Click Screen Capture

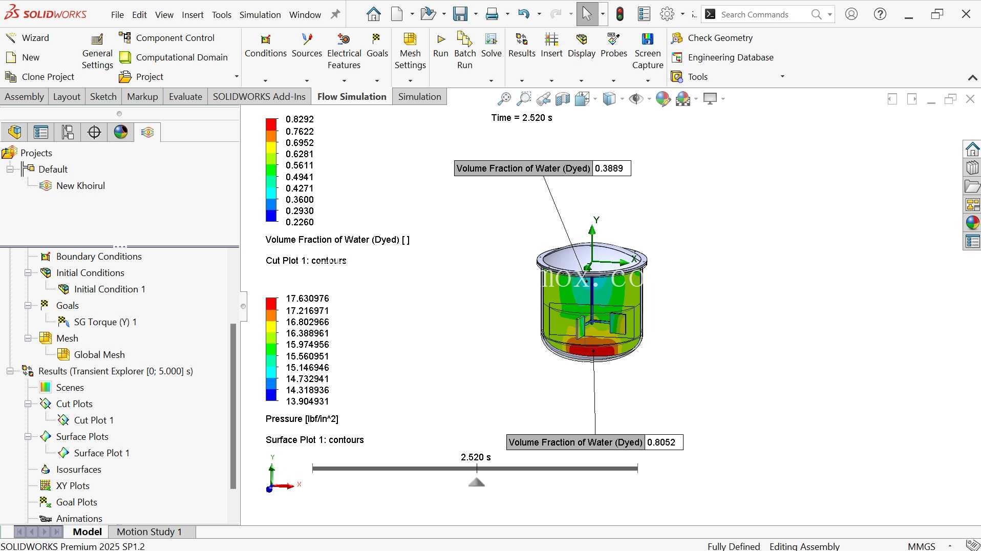tap(648, 52)
